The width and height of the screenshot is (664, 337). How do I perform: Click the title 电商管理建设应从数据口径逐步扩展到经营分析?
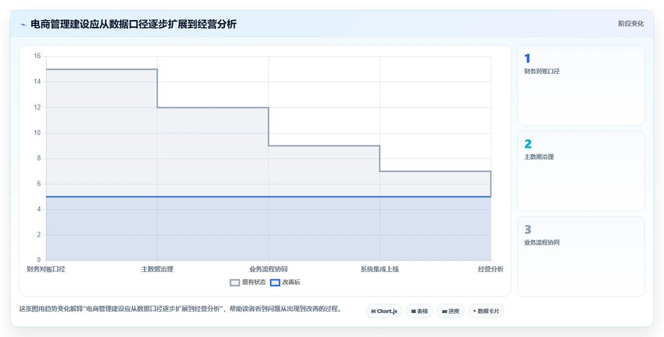133,24
